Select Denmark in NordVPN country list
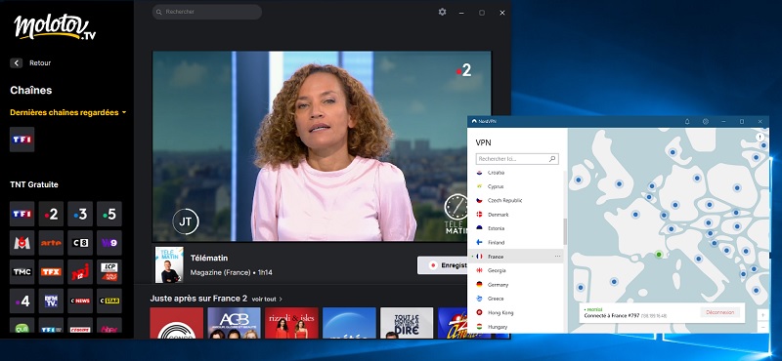The width and height of the screenshot is (782, 361). pyautogui.click(x=515, y=215)
